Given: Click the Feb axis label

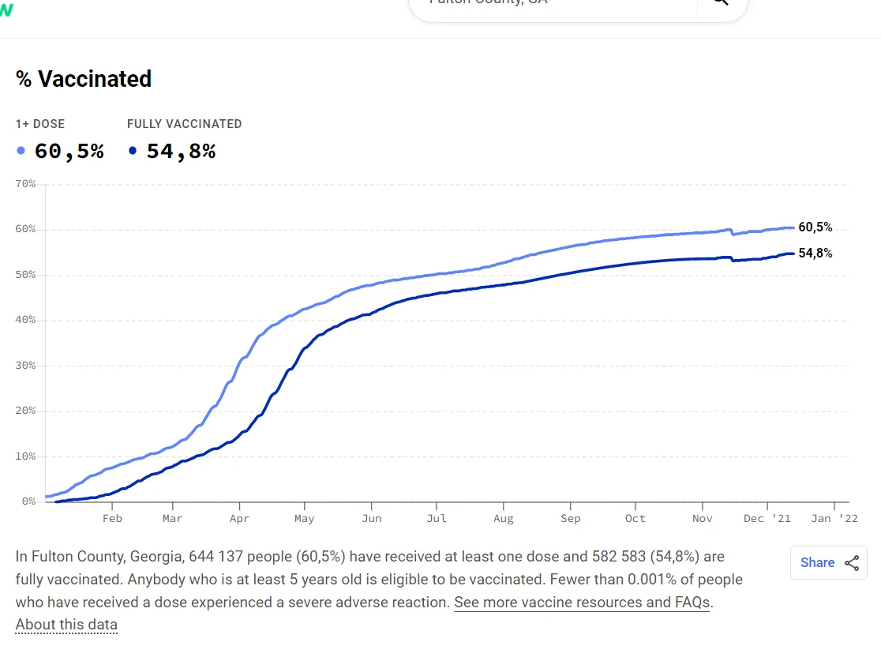Looking at the screenshot, I should tap(112, 519).
